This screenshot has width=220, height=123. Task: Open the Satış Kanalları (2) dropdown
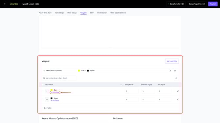176,4
